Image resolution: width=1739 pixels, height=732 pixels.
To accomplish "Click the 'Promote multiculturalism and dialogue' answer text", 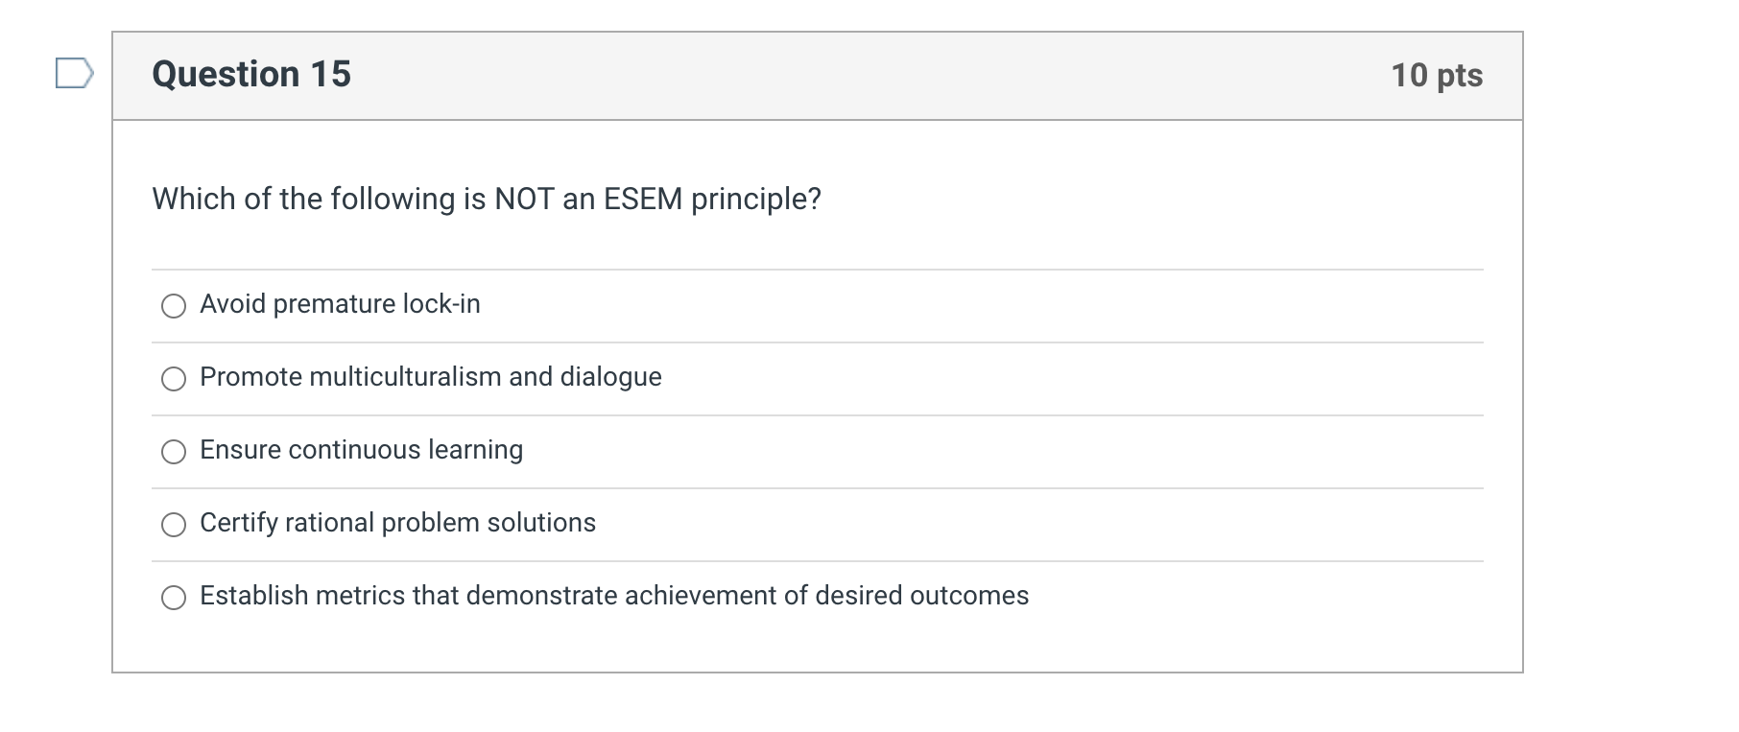I will (430, 377).
